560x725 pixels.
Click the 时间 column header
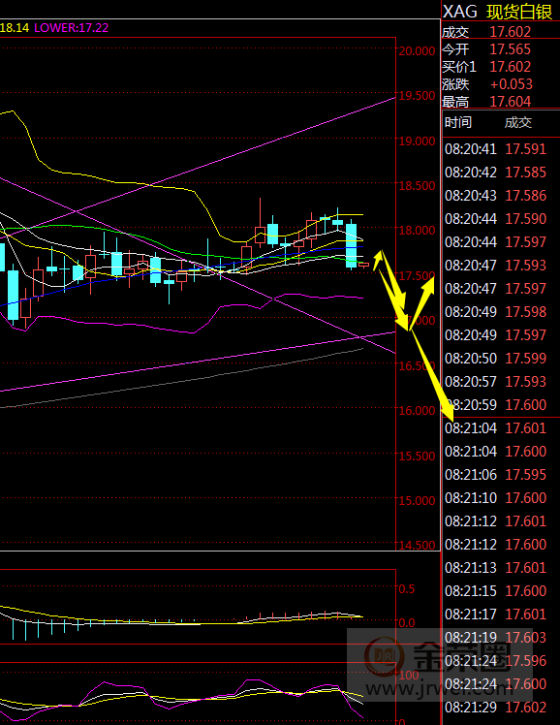(458, 122)
